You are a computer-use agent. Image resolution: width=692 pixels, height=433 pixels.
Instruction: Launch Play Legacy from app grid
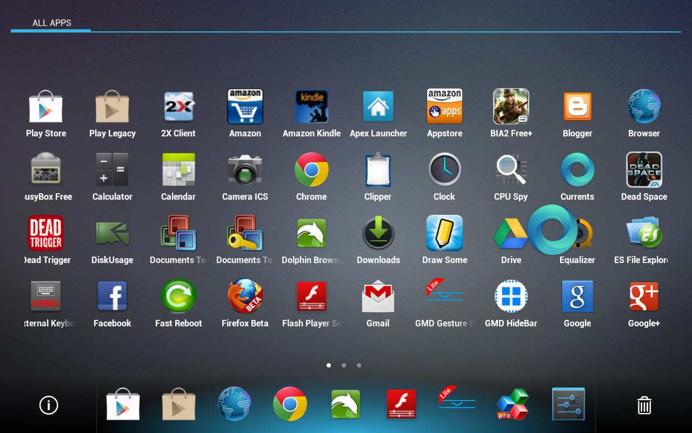pyautogui.click(x=112, y=107)
